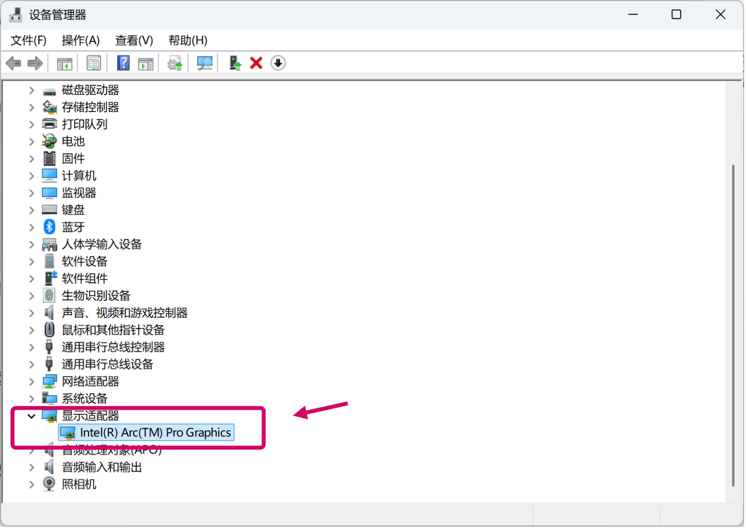Screen dimensions: 746x529
Task: Collapse the 显示适配器 node
Action: pos(32,417)
